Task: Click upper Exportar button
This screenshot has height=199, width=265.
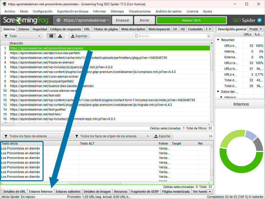Action: [x=79, y=36]
